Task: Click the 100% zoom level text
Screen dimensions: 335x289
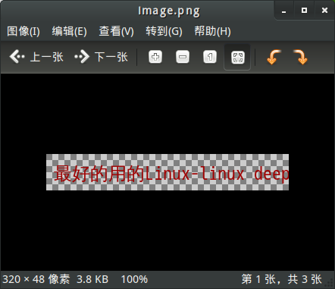Action: click(x=134, y=279)
